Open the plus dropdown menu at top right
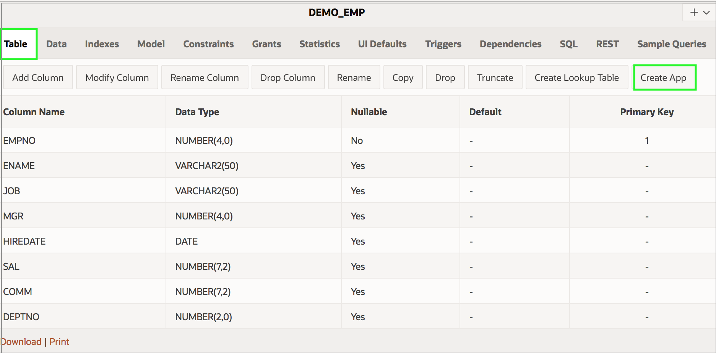 (x=699, y=13)
